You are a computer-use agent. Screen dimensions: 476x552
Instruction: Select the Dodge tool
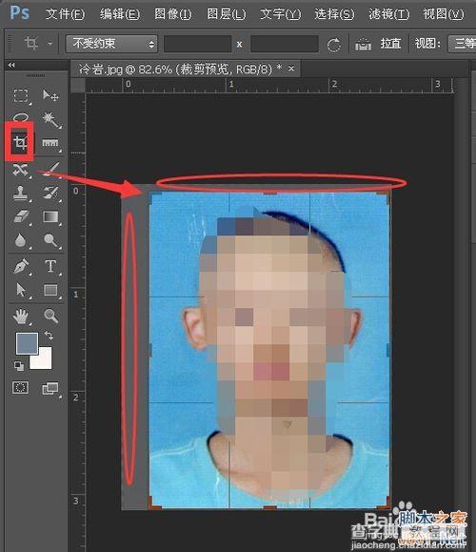[x=51, y=240]
